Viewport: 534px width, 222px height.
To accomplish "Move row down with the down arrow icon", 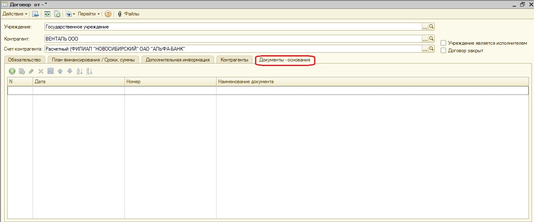I will 70,71.
